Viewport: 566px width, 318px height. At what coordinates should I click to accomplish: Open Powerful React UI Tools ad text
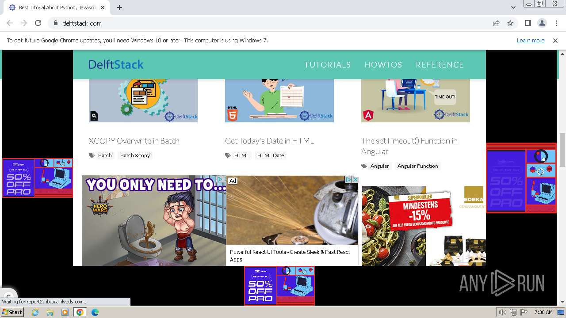(x=290, y=255)
